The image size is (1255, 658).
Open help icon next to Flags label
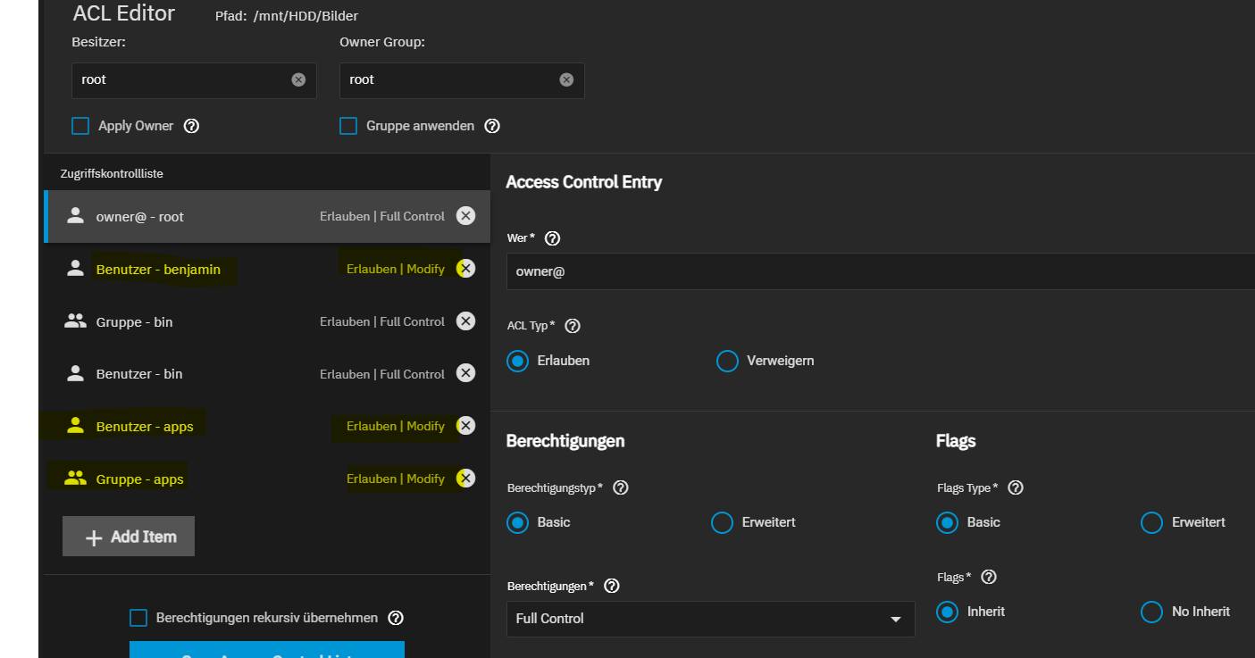(x=989, y=577)
